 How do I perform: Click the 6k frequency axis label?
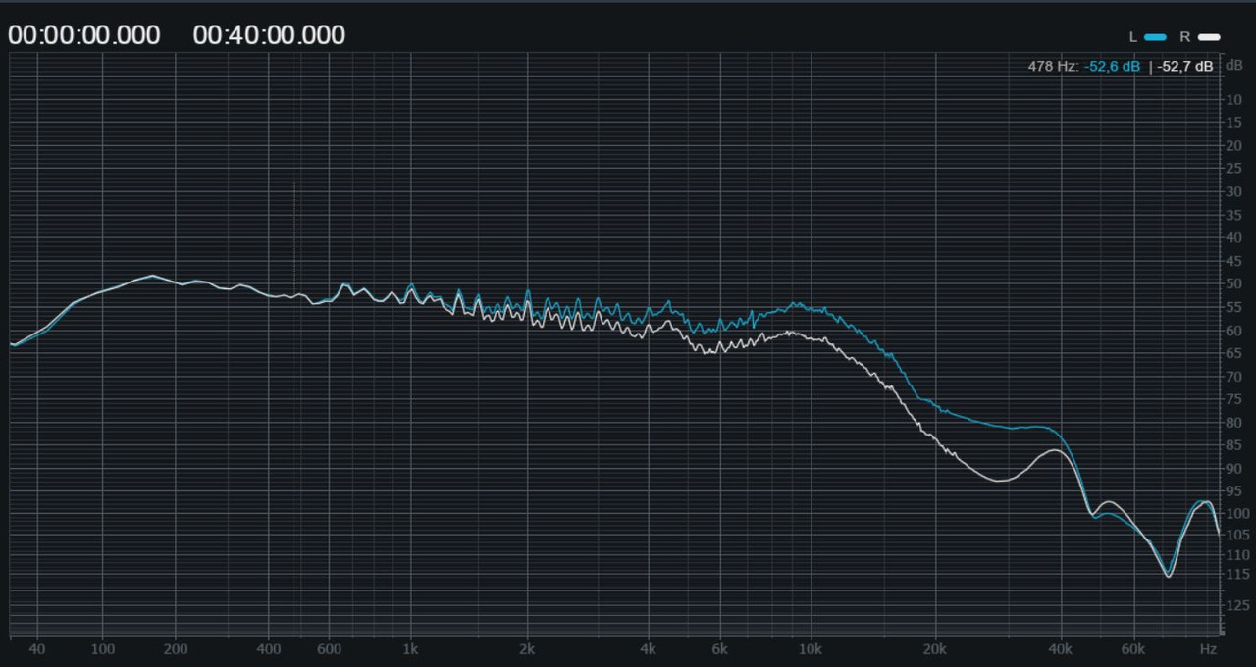[x=720, y=649]
